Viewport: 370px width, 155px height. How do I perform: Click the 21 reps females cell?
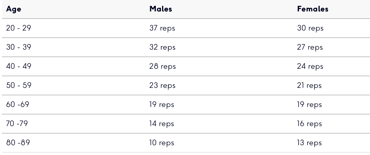[x=309, y=85]
